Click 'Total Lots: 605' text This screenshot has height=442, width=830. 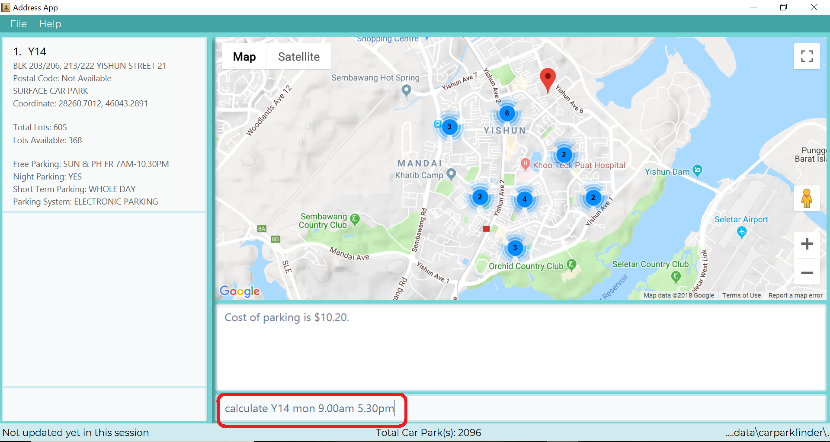click(x=40, y=127)
